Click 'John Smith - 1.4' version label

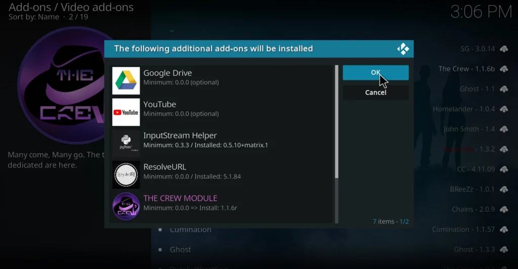click(x=469, y=129)
